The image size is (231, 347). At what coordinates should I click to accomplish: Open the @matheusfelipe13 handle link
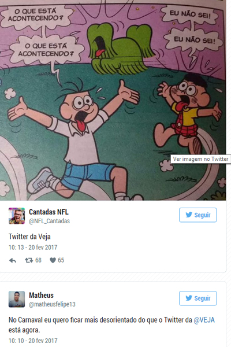tap(52, 304)
